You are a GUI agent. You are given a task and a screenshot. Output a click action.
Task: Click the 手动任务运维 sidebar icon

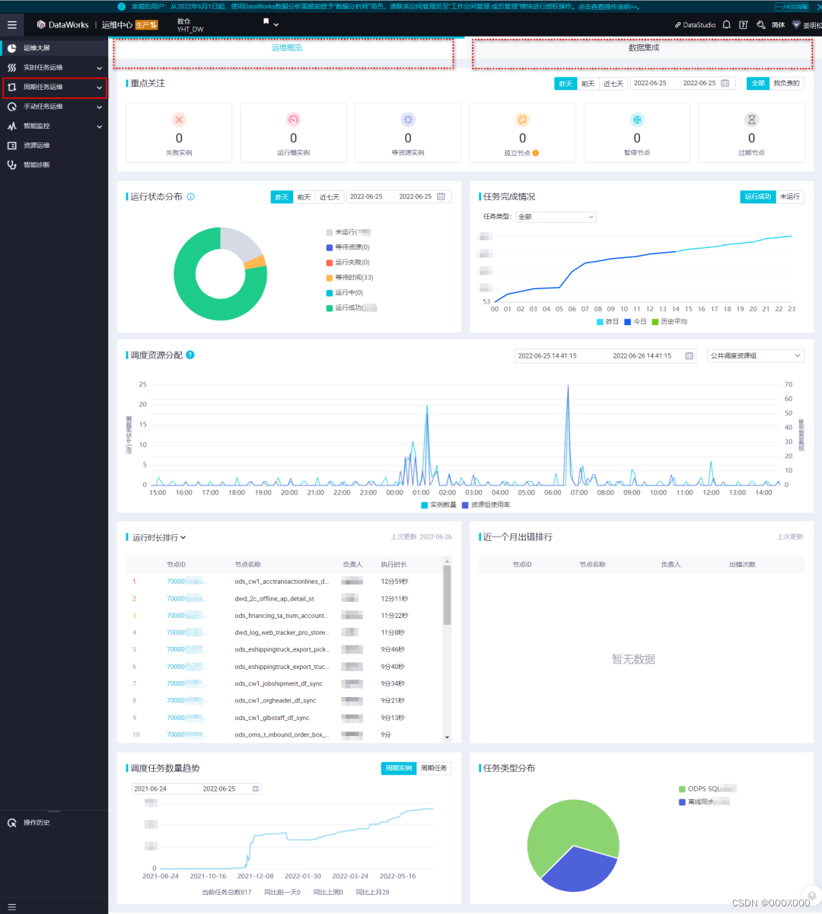pos(11,107)
